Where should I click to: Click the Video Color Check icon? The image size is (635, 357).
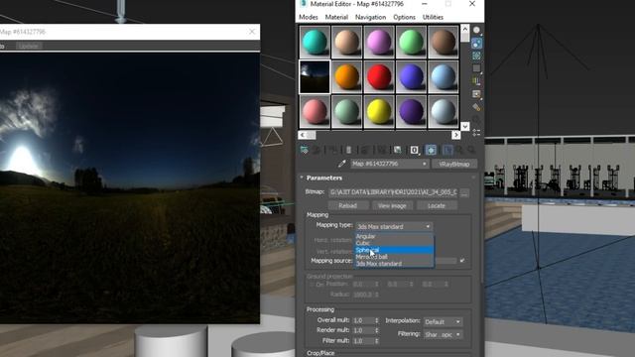point(476,81)
